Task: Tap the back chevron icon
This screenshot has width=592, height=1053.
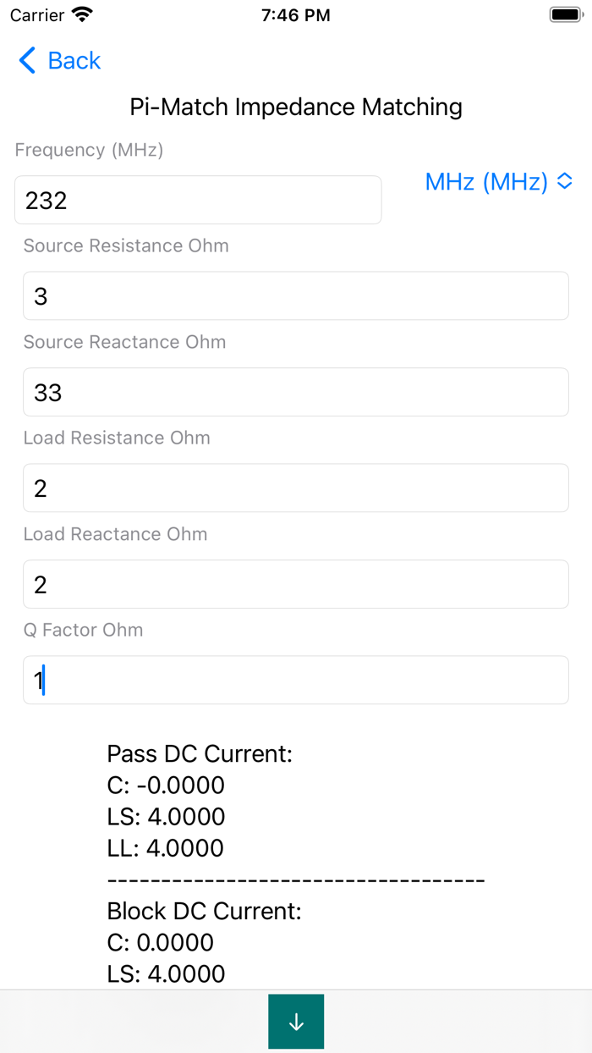Action: (25, 60)
